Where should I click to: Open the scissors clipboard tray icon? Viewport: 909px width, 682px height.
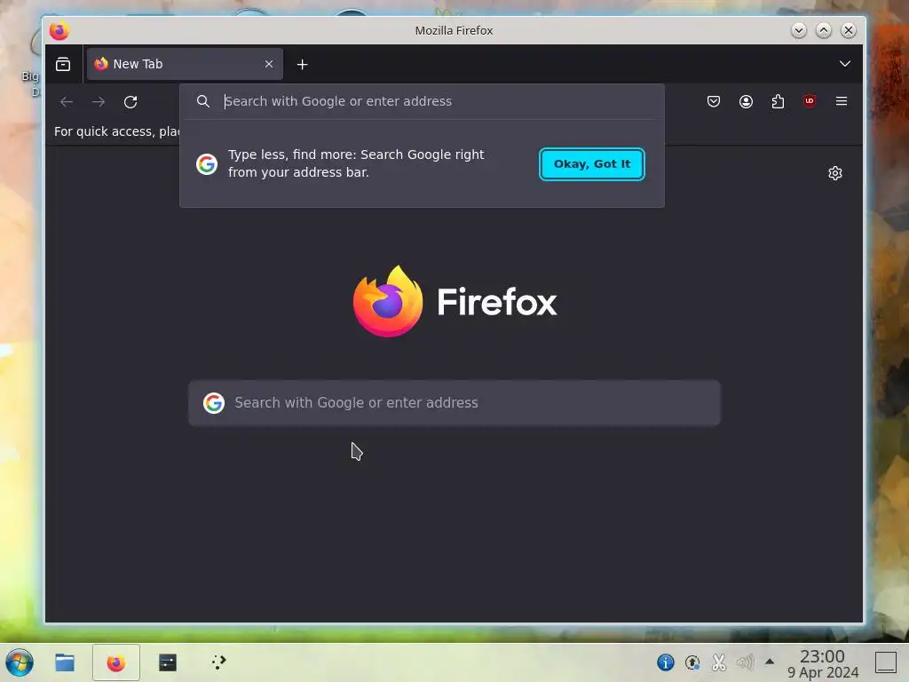point(719,662)
